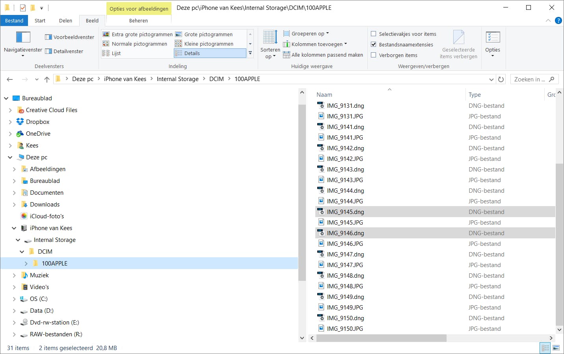The height and width of the screenshot is (354, 564).
Task: Switch to Grote pictogrammen view
Action: coord(204,34)
